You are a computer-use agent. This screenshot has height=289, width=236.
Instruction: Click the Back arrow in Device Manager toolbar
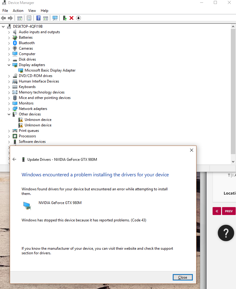click(x=3, y=18)
